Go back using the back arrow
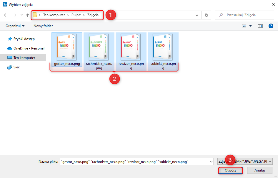The height and width of the screenshot is (178, 278). click(x=6, y=15)
